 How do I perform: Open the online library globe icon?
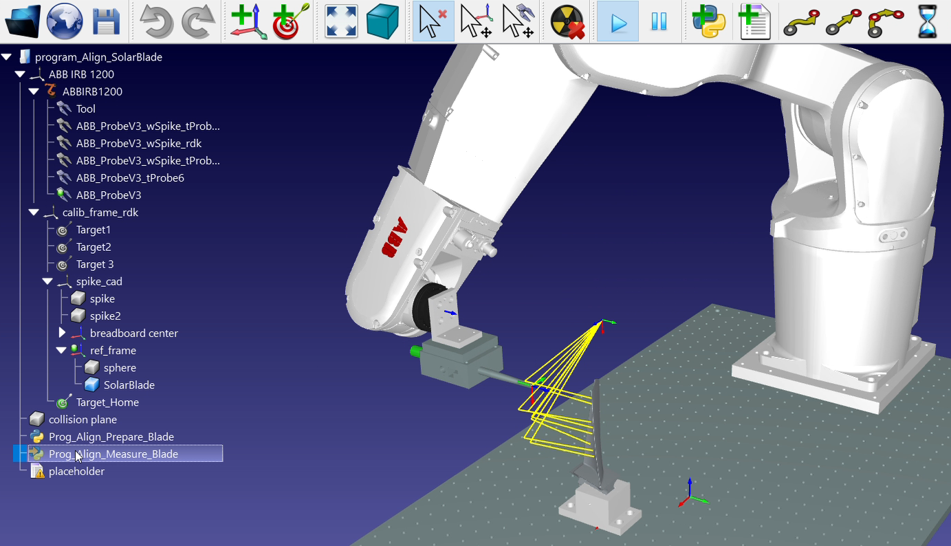pos(65,21)
